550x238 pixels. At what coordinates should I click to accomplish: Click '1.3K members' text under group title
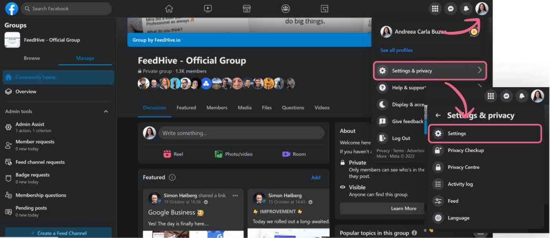coord(191,71)
